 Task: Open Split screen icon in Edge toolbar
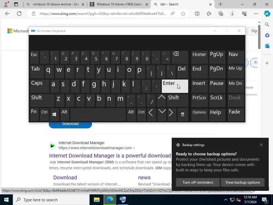click(x=197, y=14)
